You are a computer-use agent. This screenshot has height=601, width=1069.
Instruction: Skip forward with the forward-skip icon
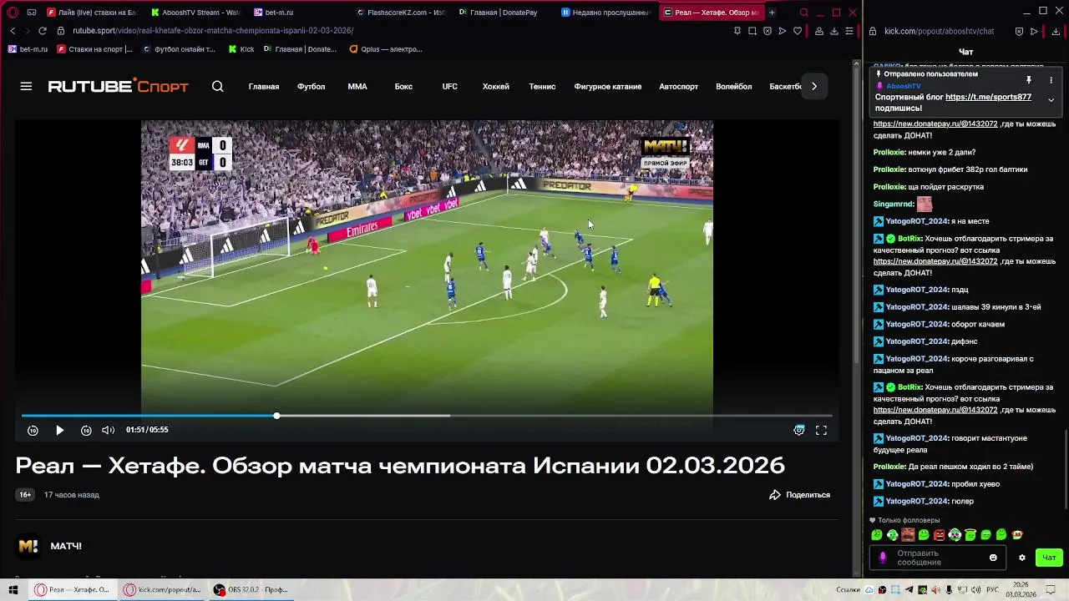[86, 430]
